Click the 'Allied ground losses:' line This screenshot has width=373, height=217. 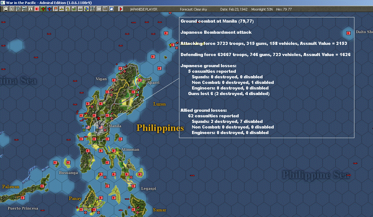(204, 110)
